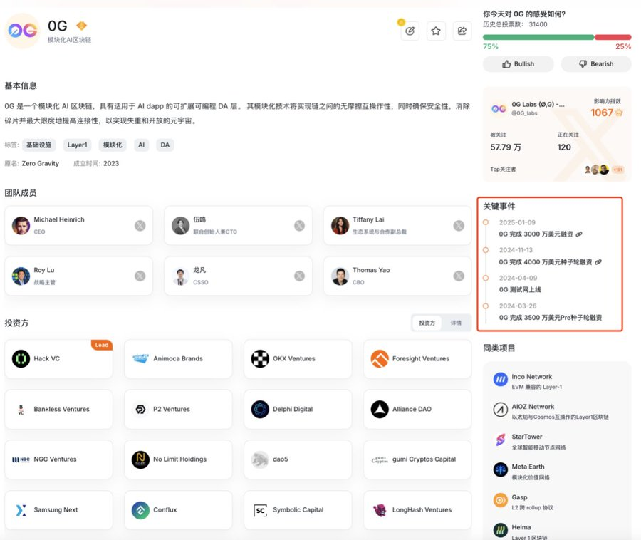This screenshot has height=540, width=641.
Task: Click the 原名 Zero Gravity text
Action: (x=32, y=164)
